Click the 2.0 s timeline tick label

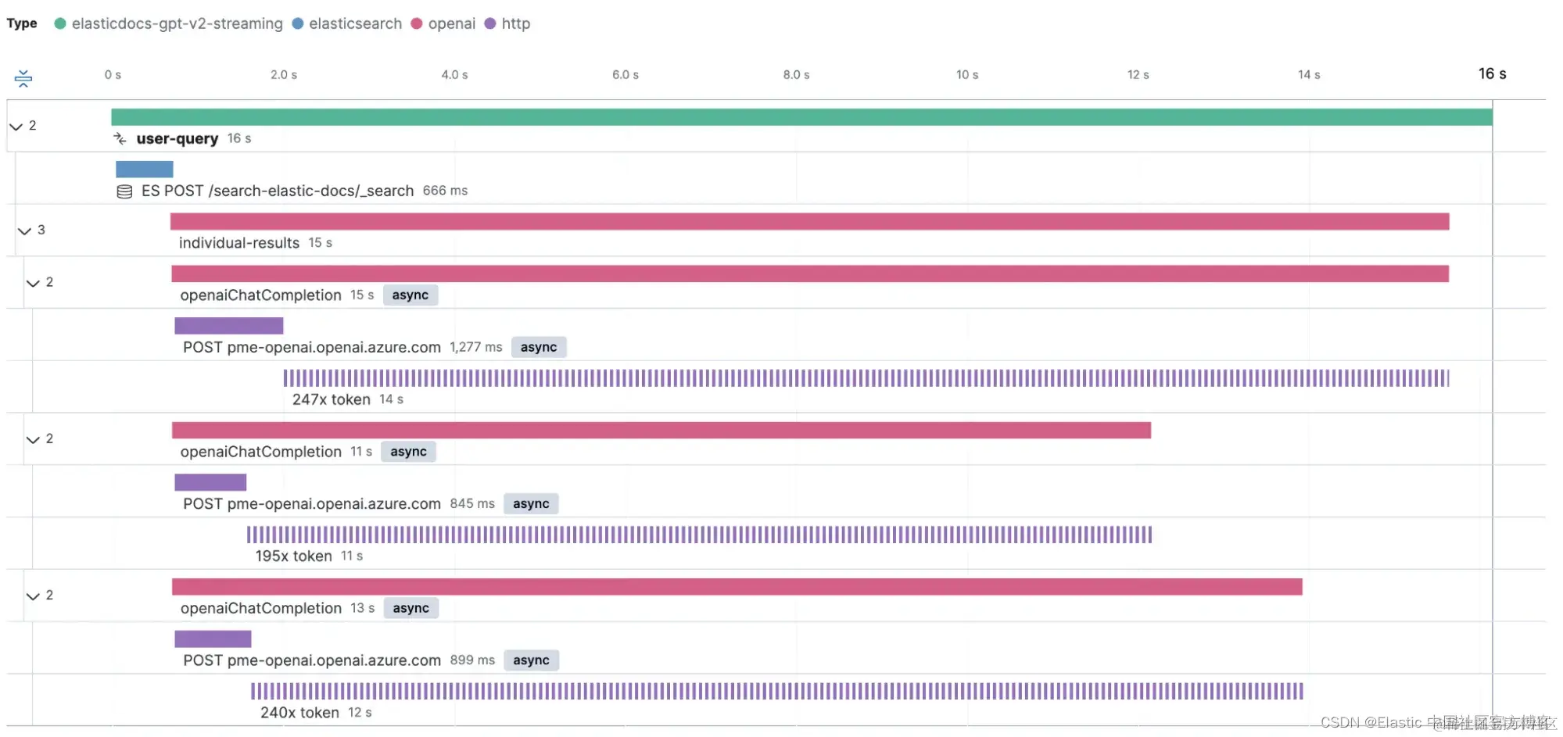click(284, 75)
